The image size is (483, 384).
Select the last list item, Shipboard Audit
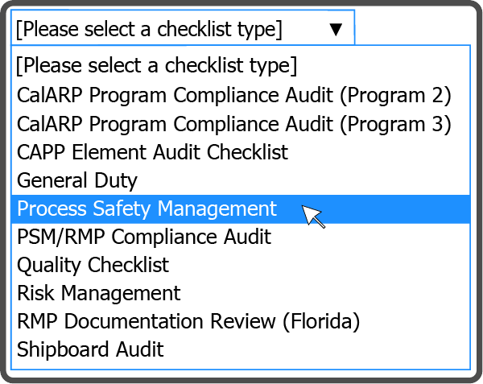pyautogui.click(x=90, y=349)
